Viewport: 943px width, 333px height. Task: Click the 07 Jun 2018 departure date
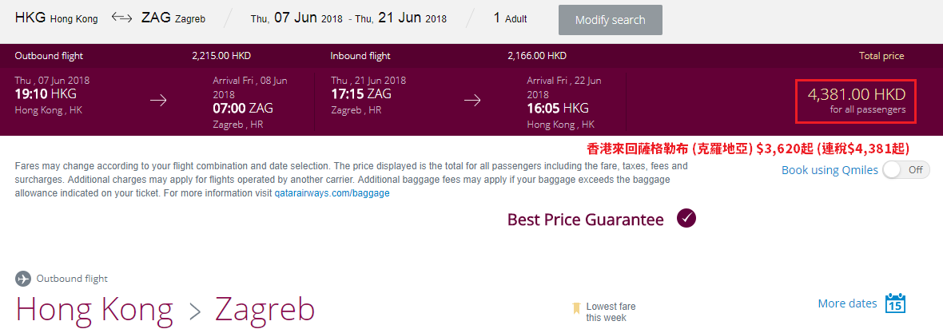[x=296, y=18]
